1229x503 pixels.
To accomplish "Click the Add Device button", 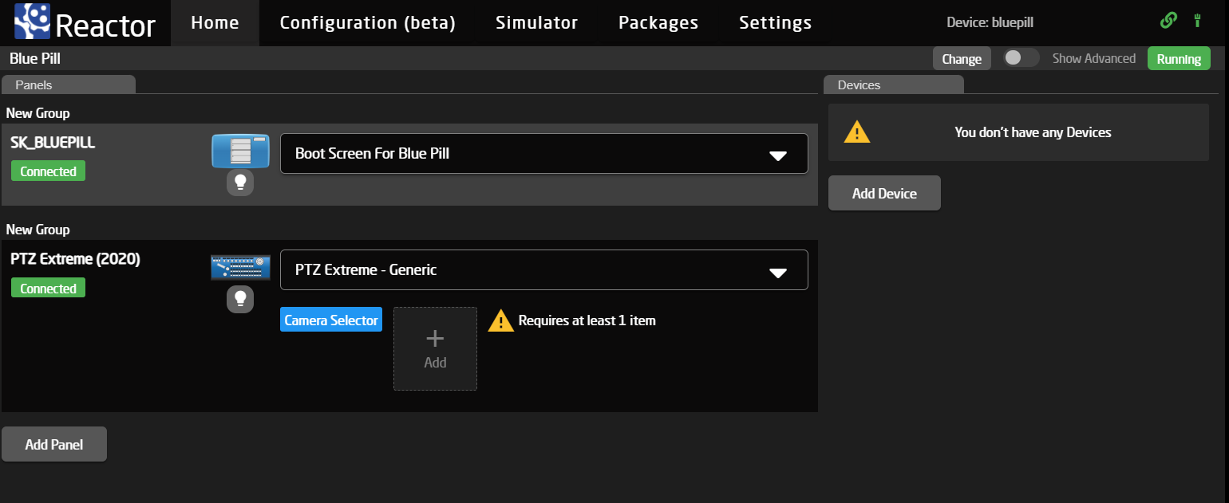I will click(884, 193).
